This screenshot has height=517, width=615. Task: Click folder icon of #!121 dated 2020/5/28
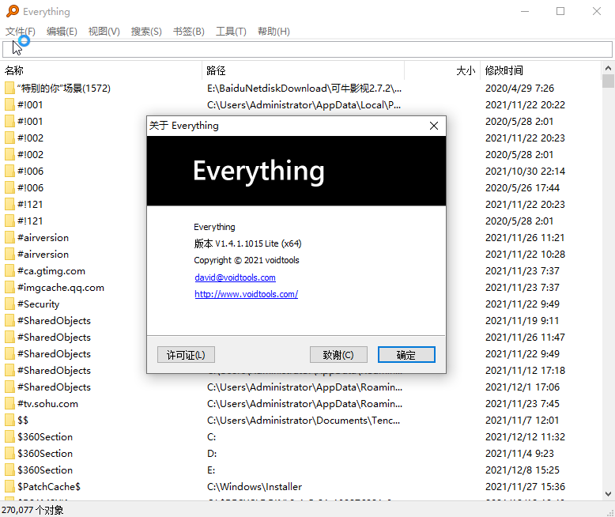(x=9, y=221)
